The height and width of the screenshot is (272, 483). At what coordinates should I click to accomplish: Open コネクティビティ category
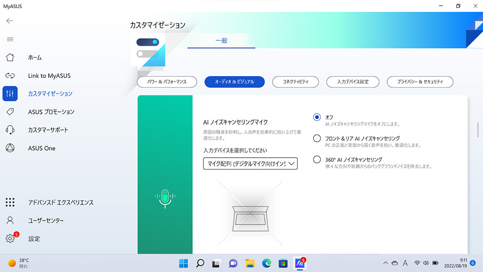point(295,82)
